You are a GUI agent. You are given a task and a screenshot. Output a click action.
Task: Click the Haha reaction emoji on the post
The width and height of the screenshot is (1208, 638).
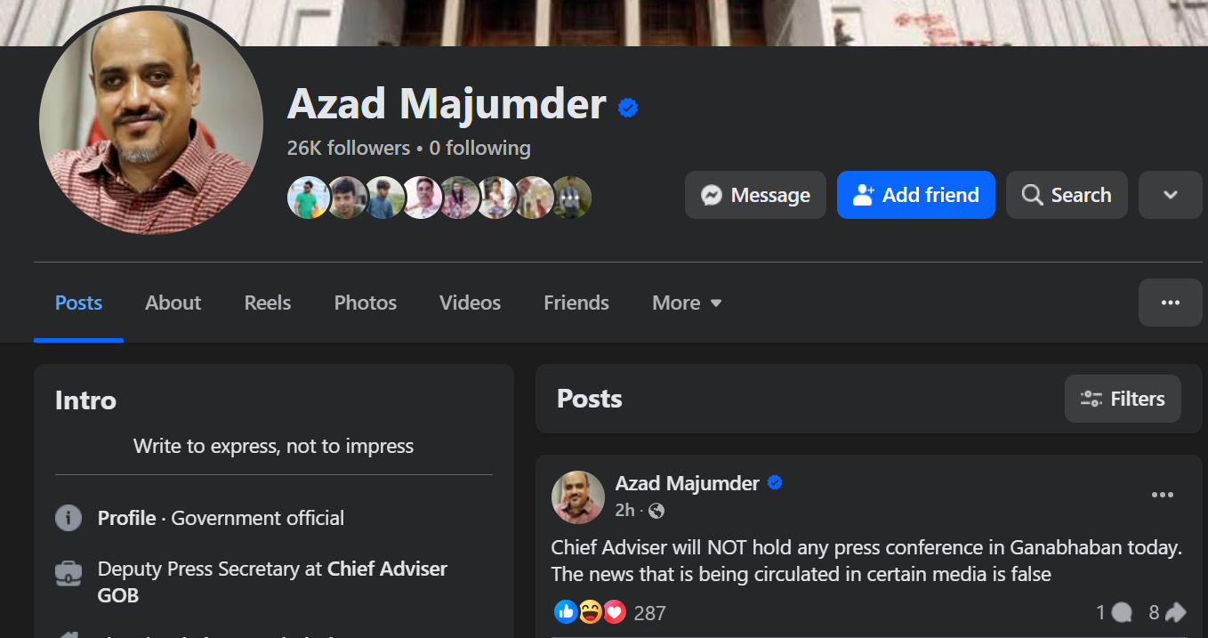pos(590,612)
